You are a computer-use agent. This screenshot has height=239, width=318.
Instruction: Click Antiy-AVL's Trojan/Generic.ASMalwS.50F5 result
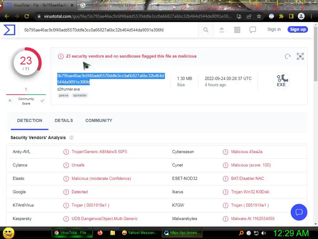click(x=99, y=152)
